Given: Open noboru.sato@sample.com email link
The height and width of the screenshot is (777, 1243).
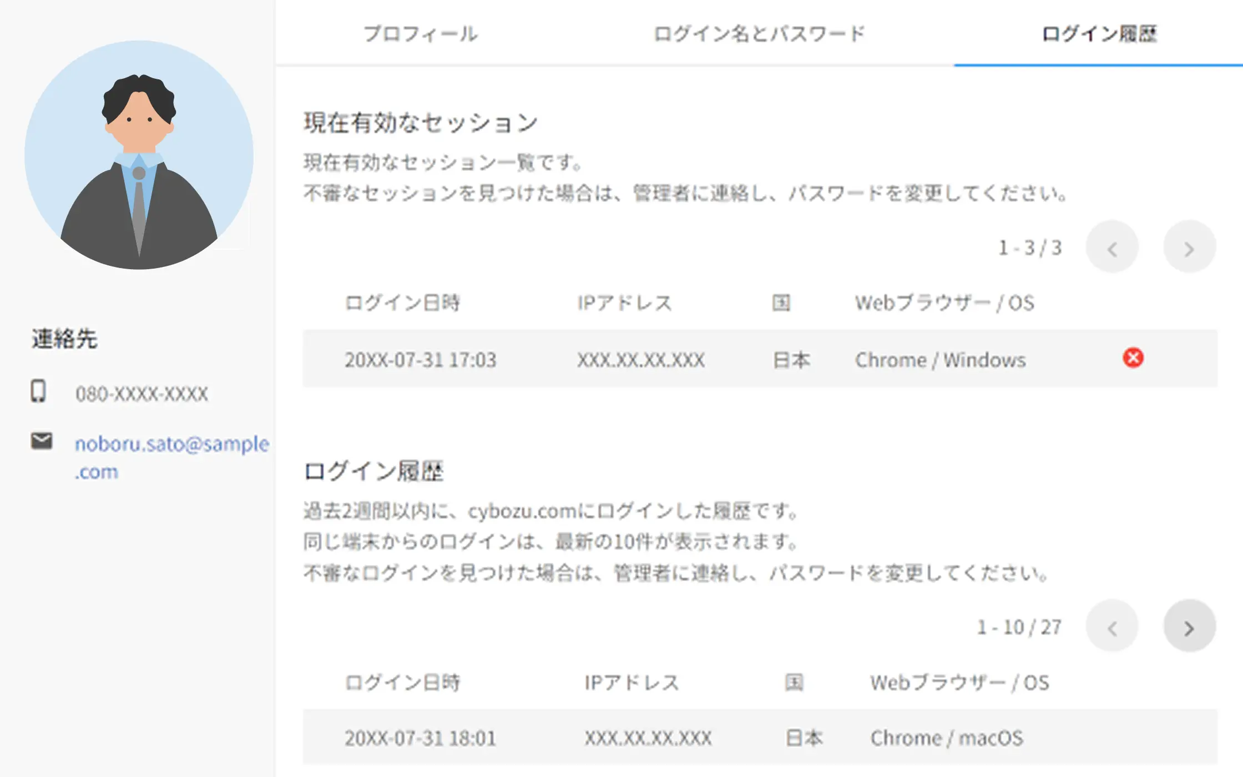Looking at the screenshot, I should (x=171, y=444).
